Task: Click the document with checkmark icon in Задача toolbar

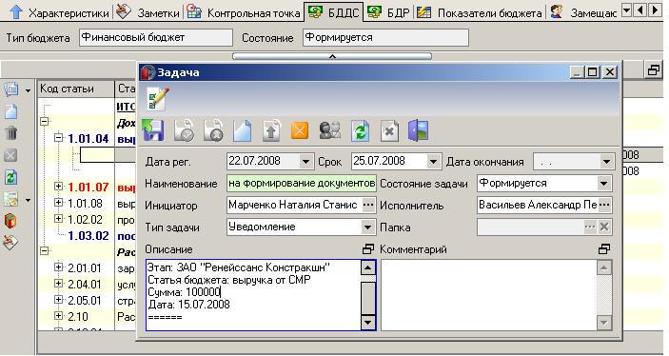Action: pos(185,130)
